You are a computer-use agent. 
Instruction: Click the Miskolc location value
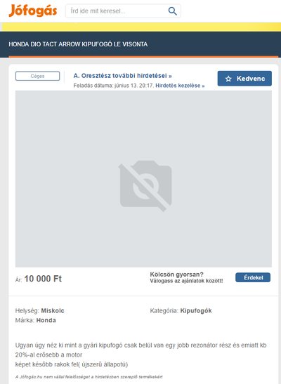coord(53,311)
